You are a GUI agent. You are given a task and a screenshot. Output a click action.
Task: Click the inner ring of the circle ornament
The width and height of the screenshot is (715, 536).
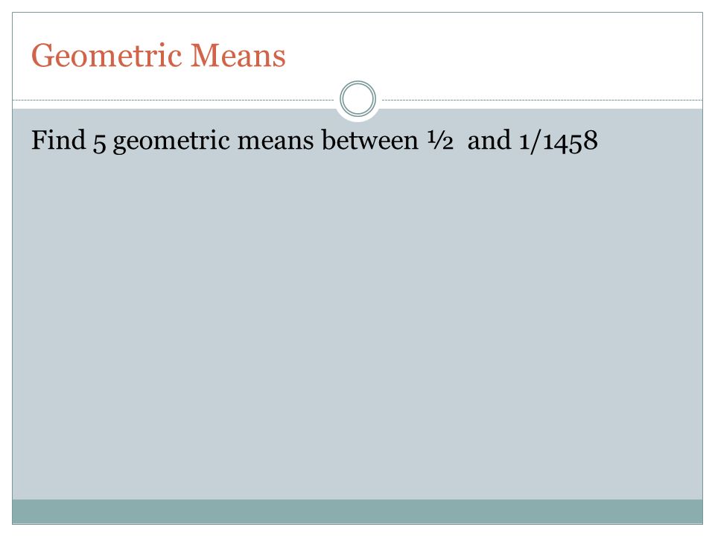coord(358,98)
